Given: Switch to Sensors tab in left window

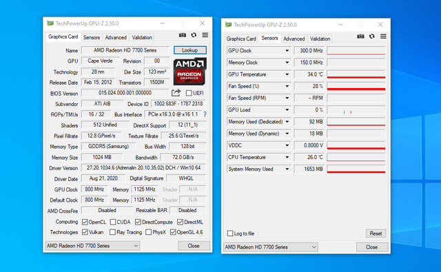Looking at the screenshot, I should click(x=92, y=37).
